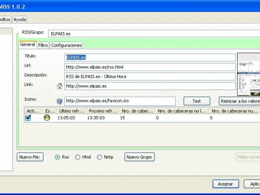
Task: Click the Nro. de cabeceras nu... header
Action: tap(234, 111)
